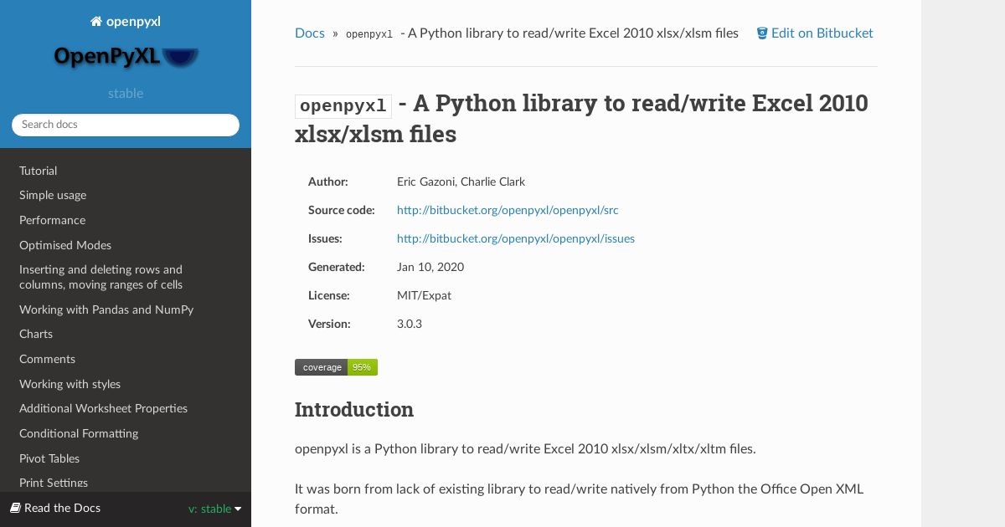
Task: Open the bitbucket source code URL
Action: [508, 210]
